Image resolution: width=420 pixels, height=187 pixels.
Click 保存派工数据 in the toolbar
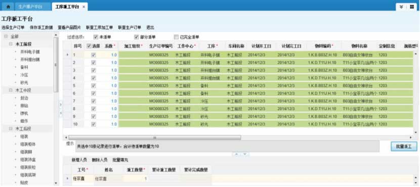[41, 27]
